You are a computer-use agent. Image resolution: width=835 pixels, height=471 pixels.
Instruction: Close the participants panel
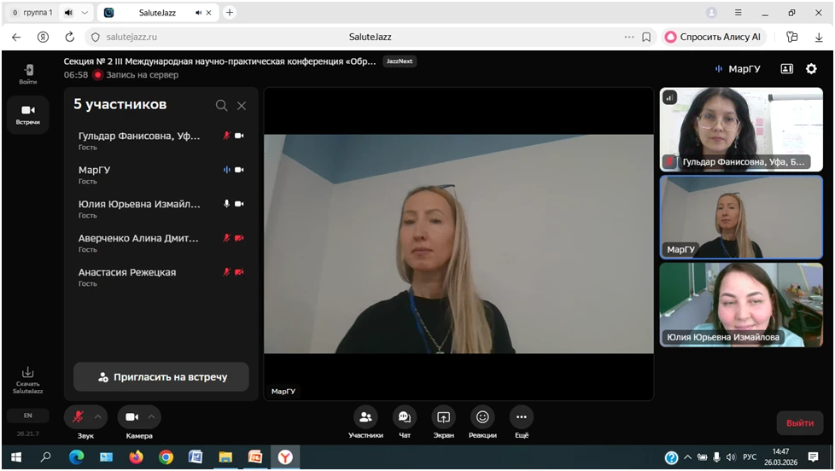pyautogui.click(x=242, y=105)
